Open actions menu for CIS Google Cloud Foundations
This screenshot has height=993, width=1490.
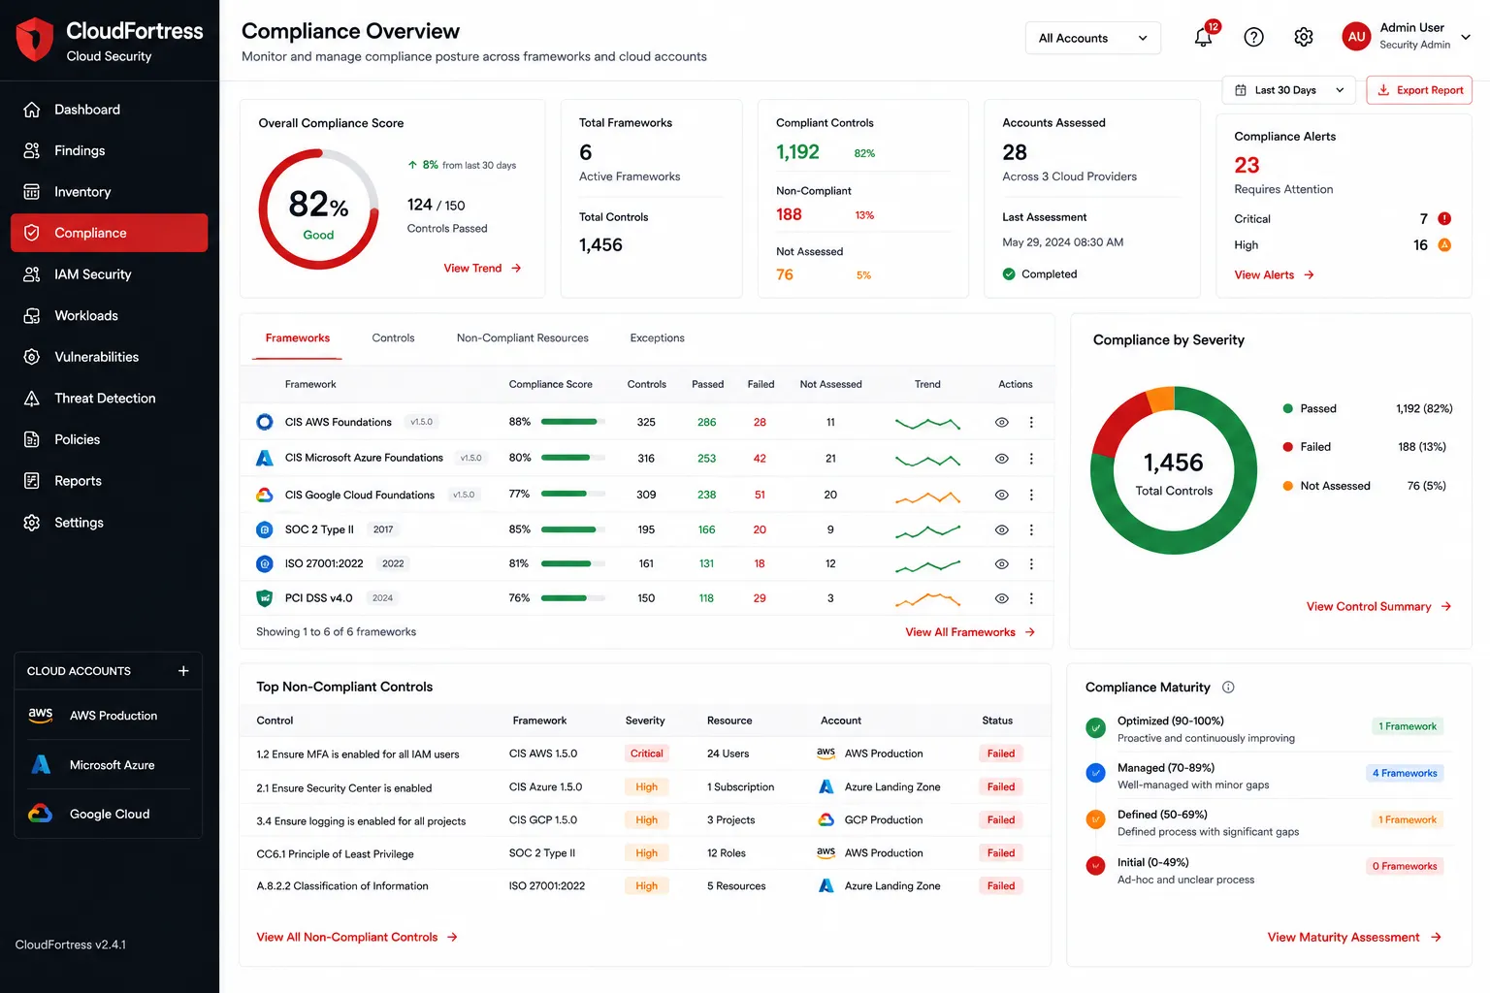pyautogui.click(x=1031, y=496)
